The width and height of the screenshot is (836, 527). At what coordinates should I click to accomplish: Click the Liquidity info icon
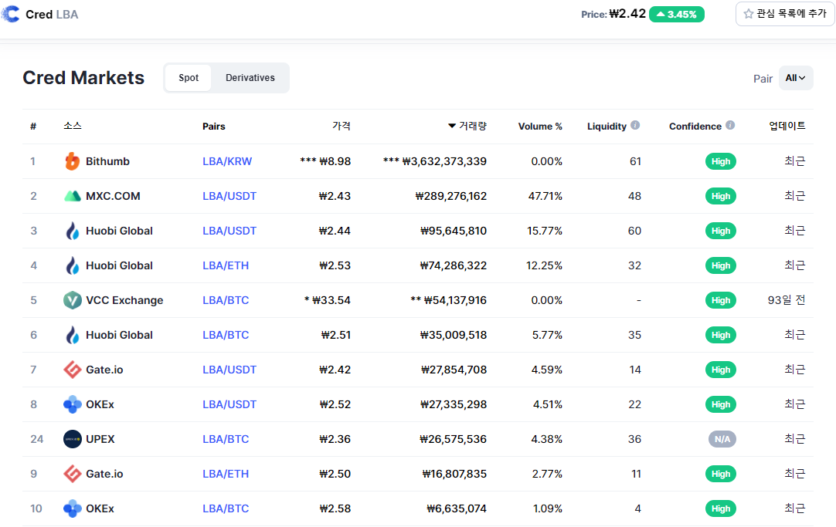(635, 125)
